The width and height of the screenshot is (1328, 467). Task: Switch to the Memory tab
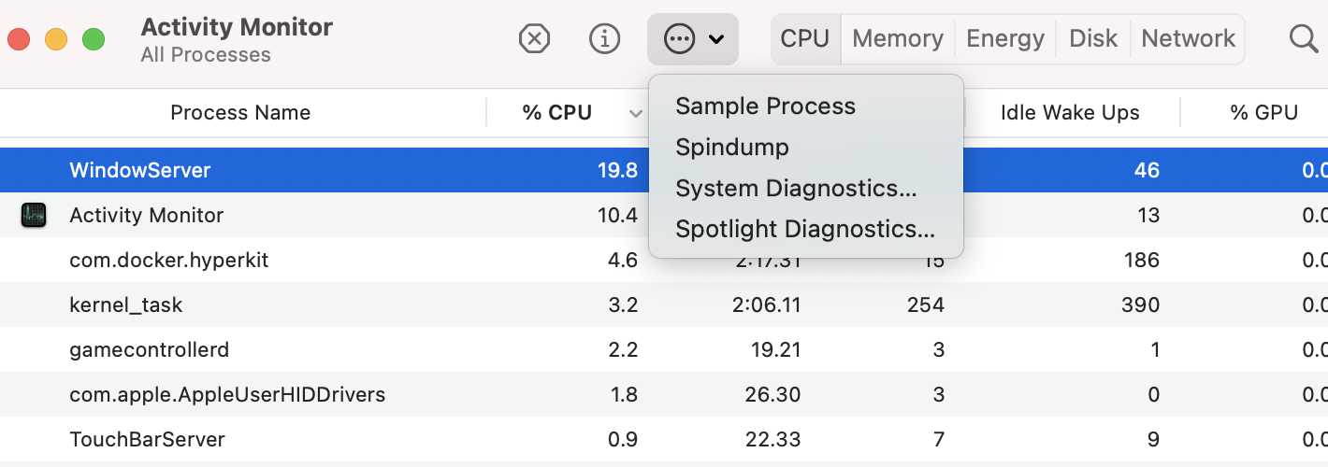(897, 39)
